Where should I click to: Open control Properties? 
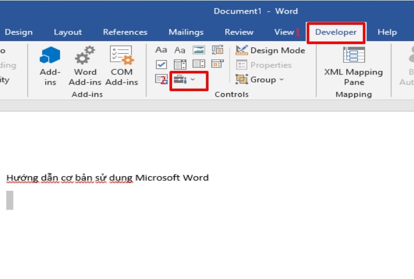pos(264,65)
